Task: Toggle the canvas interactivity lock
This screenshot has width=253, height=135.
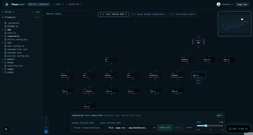Action: [x=46, y=132]
